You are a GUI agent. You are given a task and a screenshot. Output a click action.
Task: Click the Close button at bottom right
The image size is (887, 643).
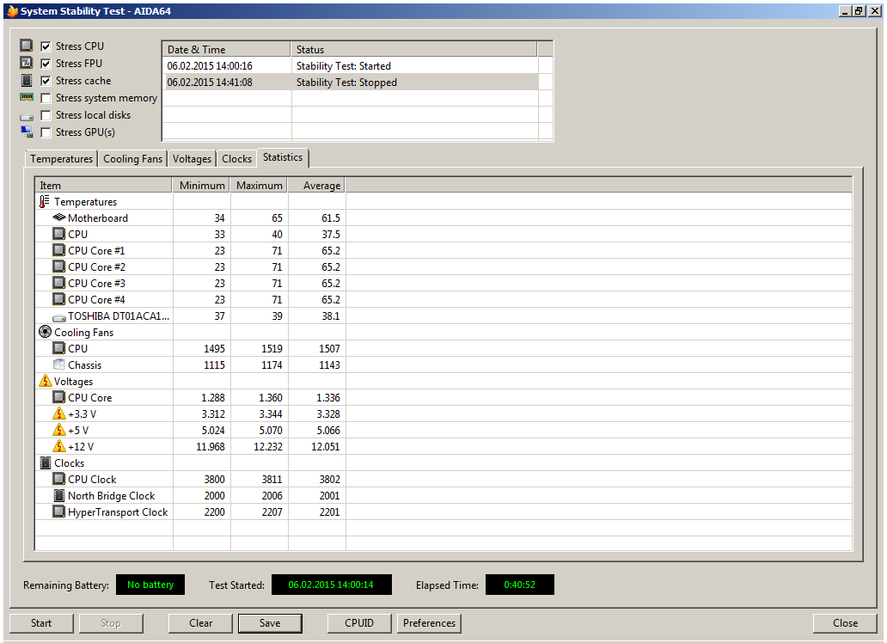(845, 623)
